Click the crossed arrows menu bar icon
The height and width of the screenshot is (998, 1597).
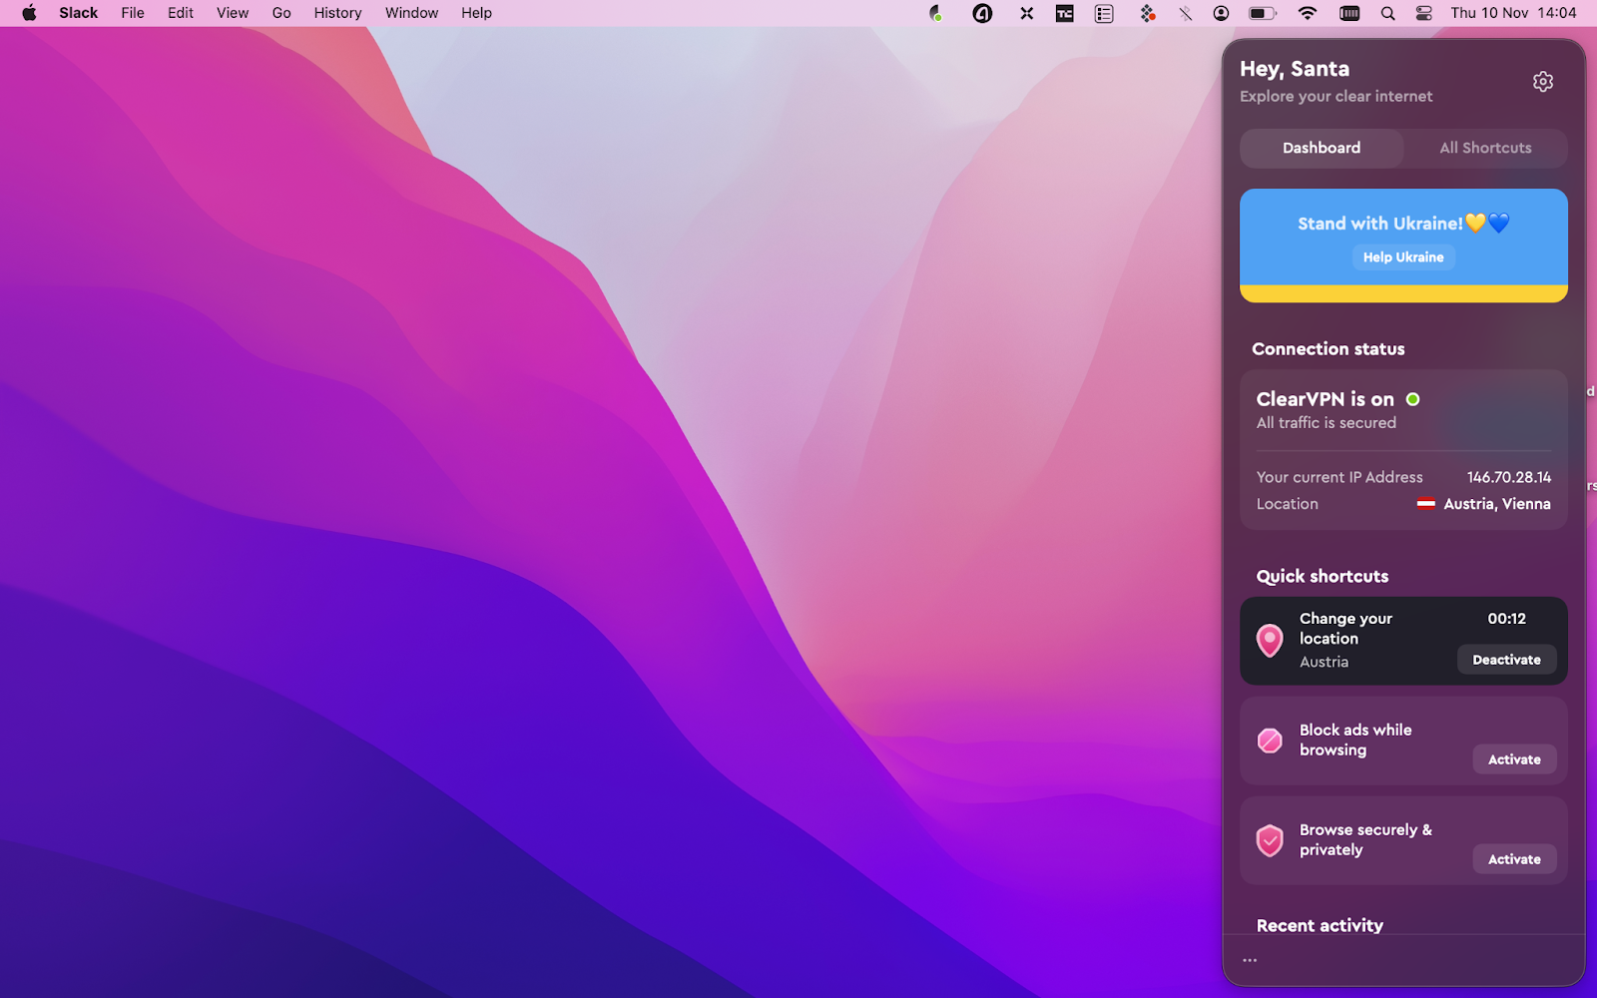point(1026,13)
